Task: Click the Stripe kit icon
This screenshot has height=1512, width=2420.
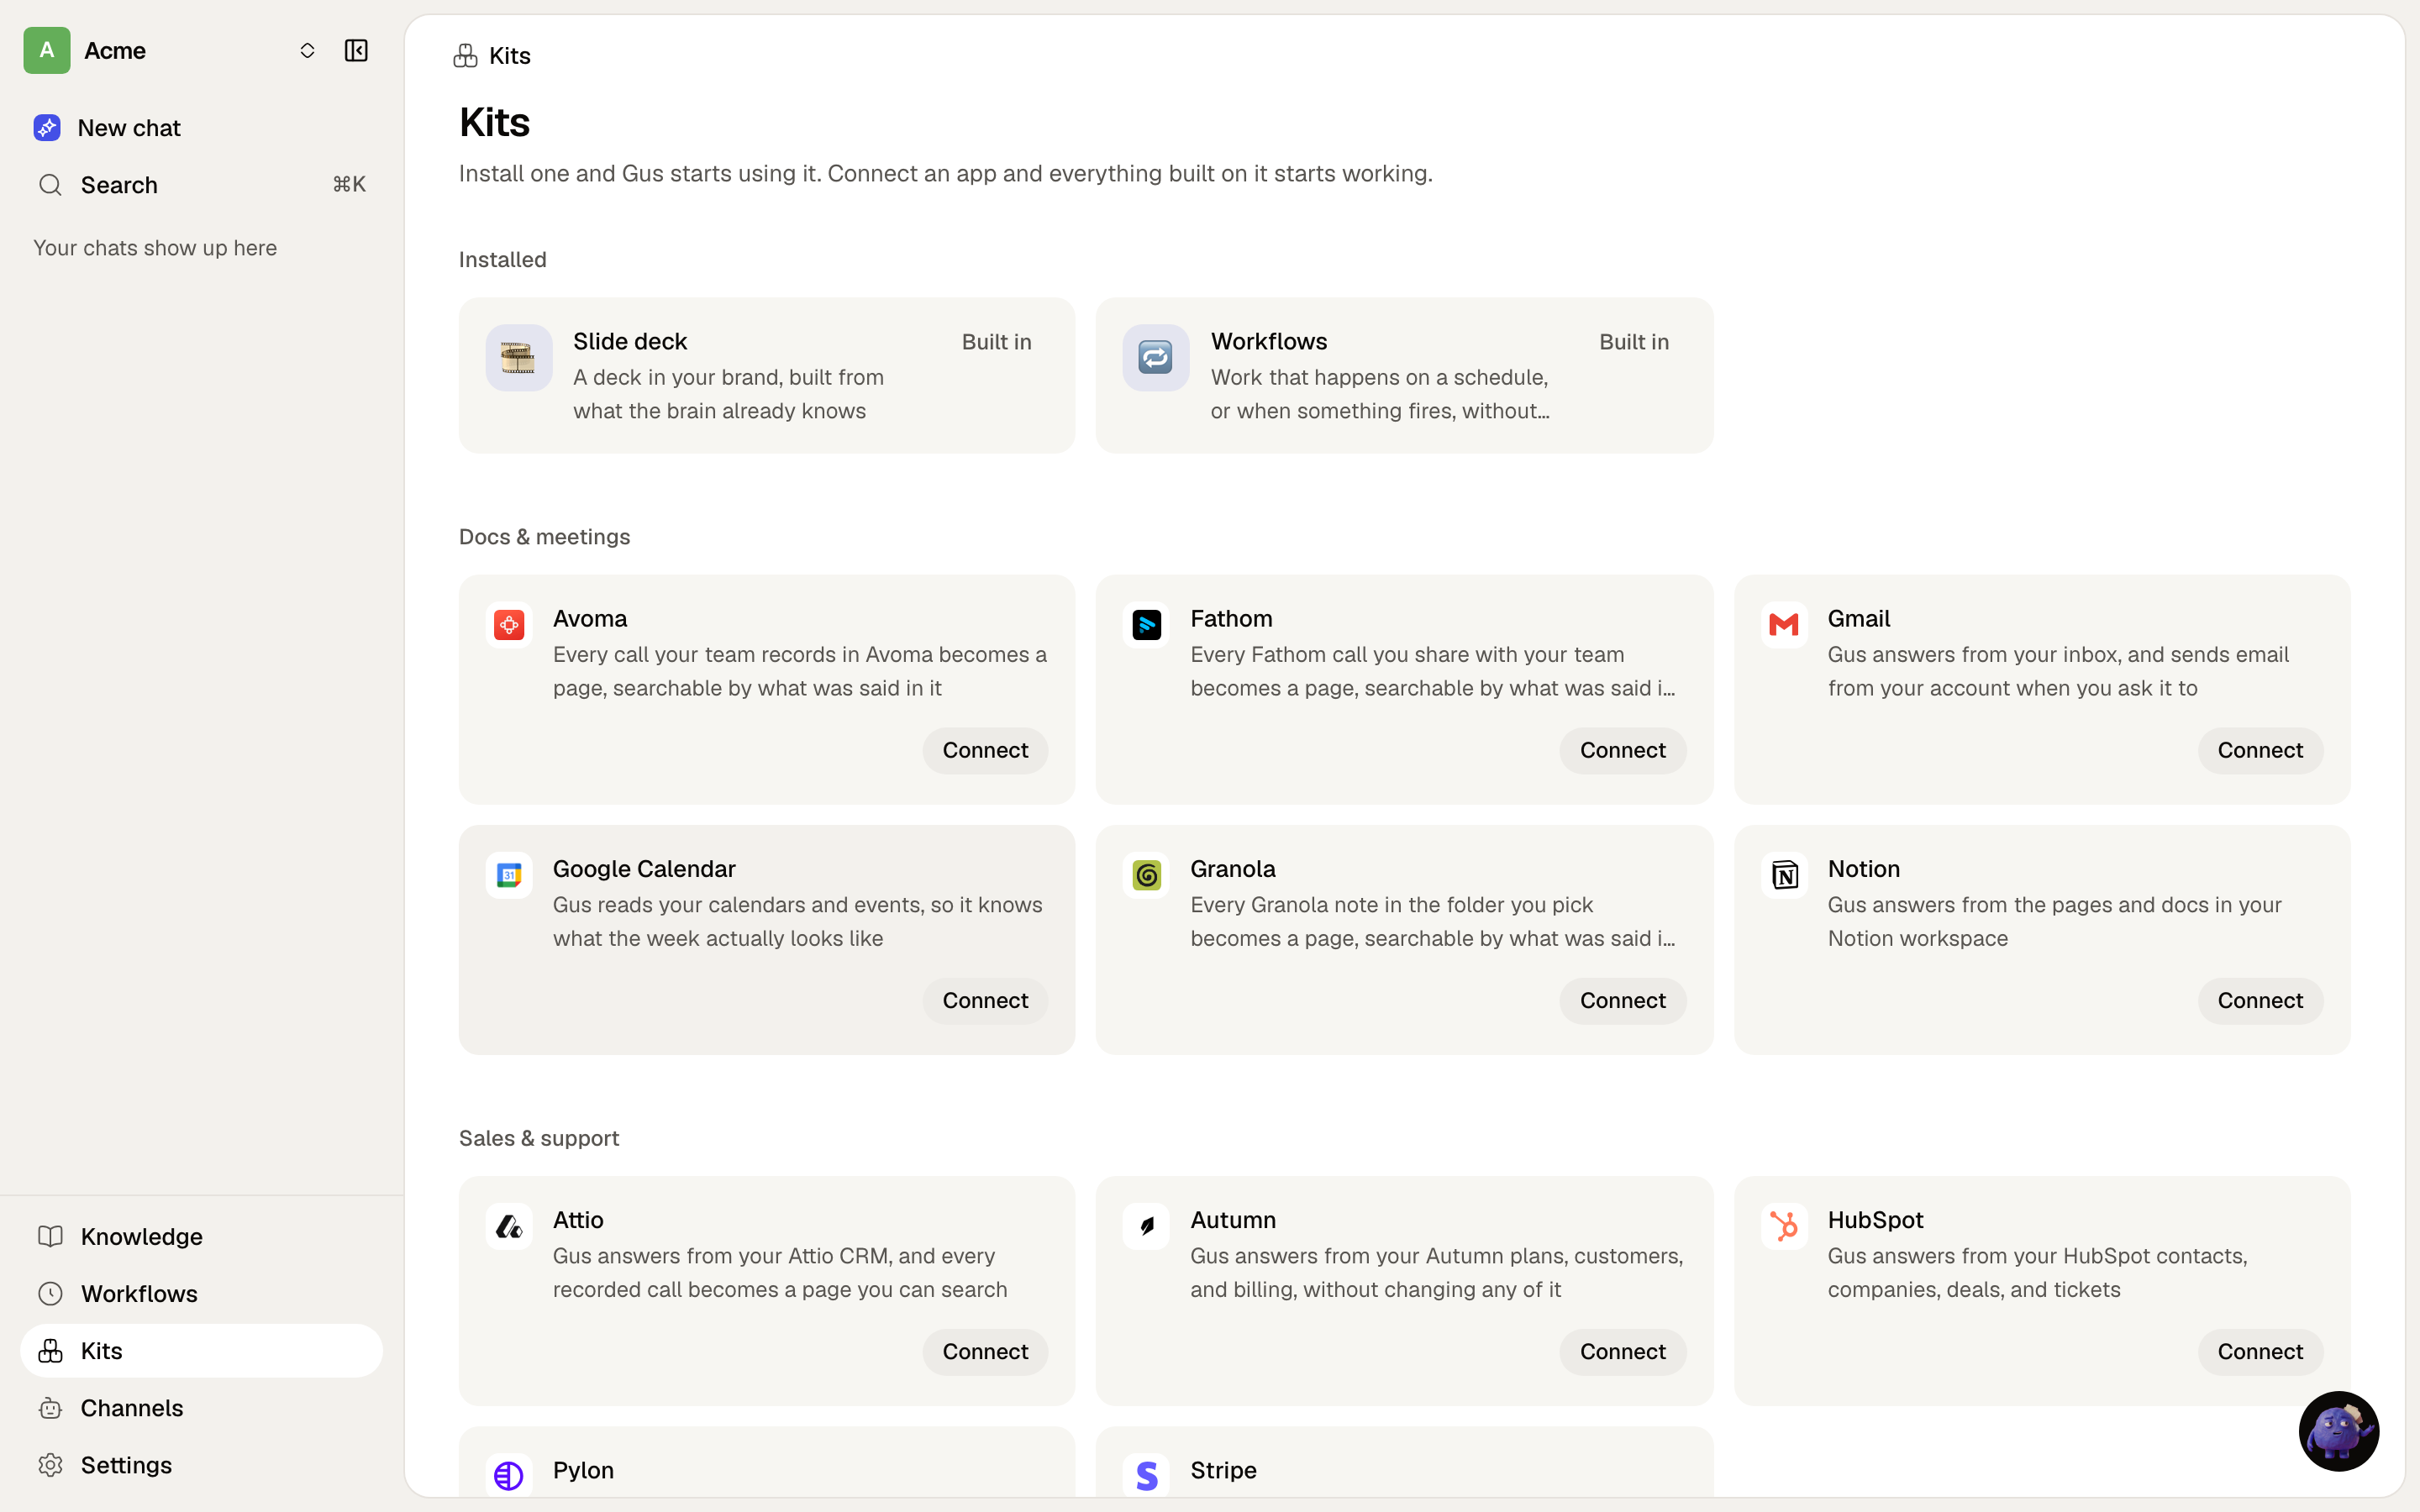Action: [x=1146, y=1475]
